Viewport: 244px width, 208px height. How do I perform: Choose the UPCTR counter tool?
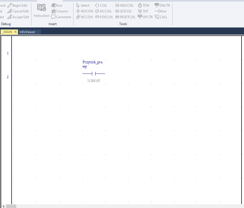[145, 17]
